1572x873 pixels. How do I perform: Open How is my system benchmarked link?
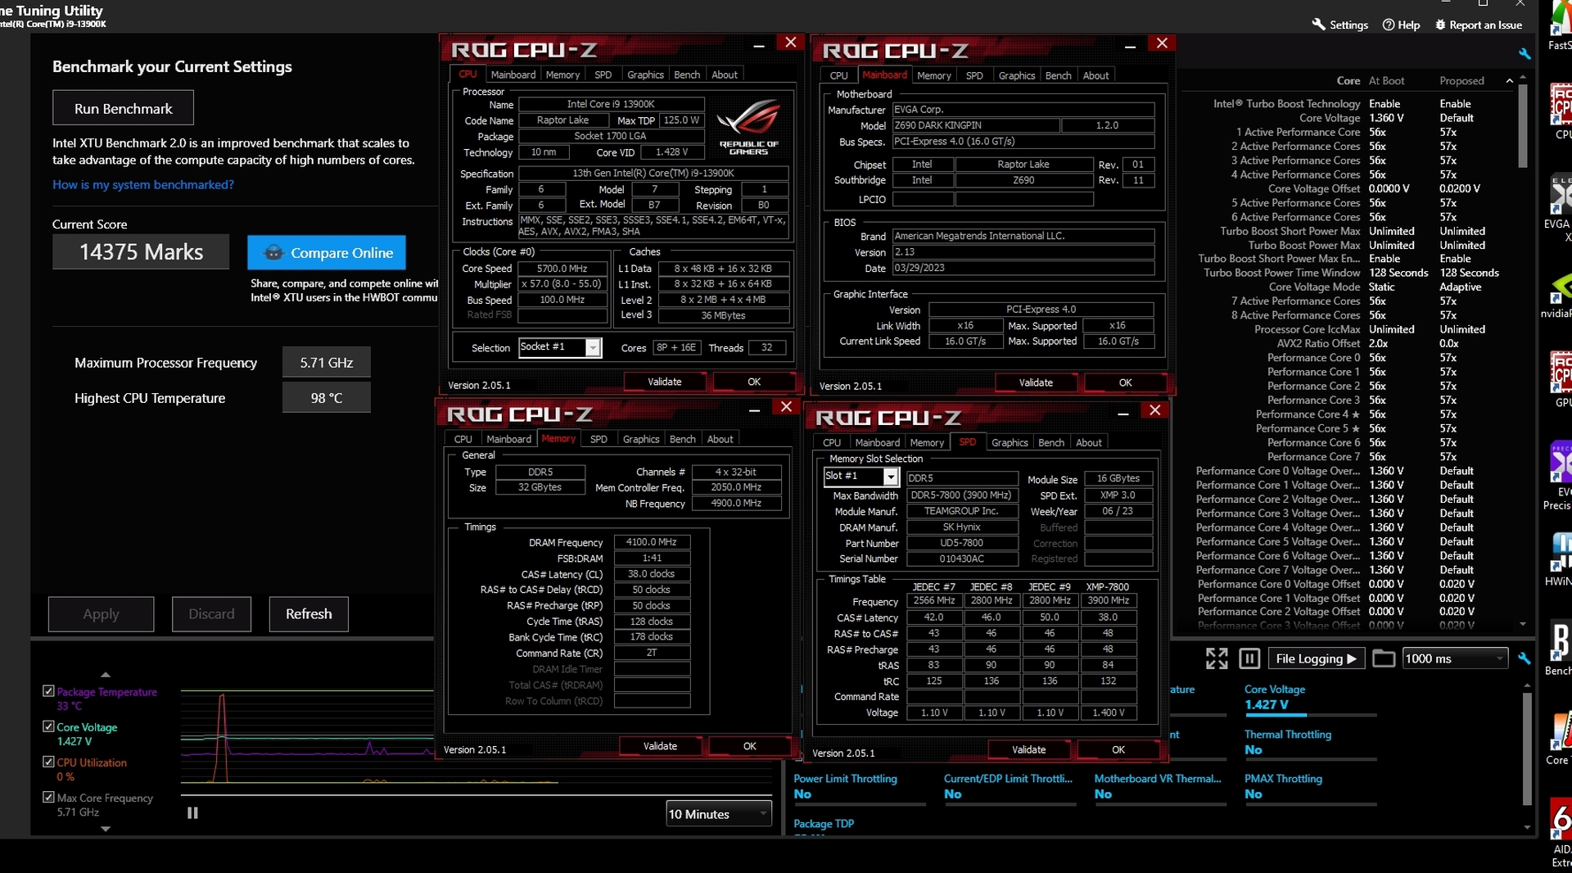click(143, 184)
